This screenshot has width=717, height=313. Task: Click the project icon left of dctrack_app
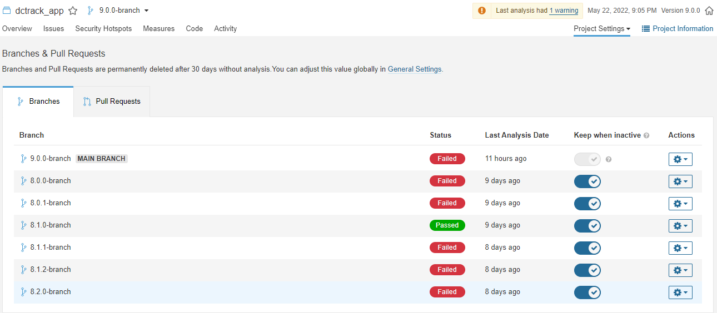tap(7, 11)
